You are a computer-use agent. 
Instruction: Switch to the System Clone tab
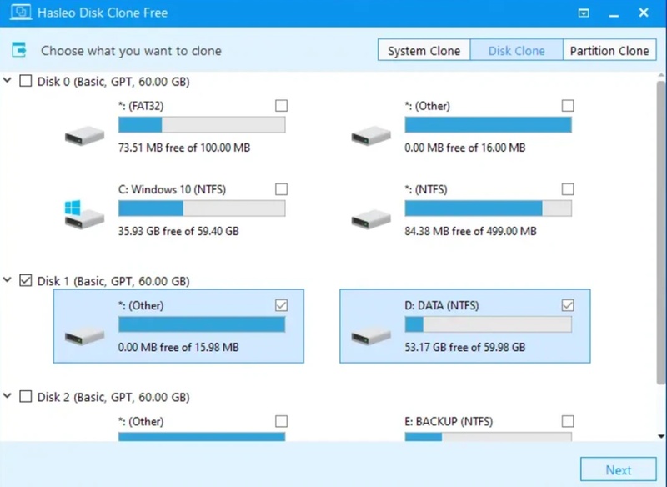424,50
